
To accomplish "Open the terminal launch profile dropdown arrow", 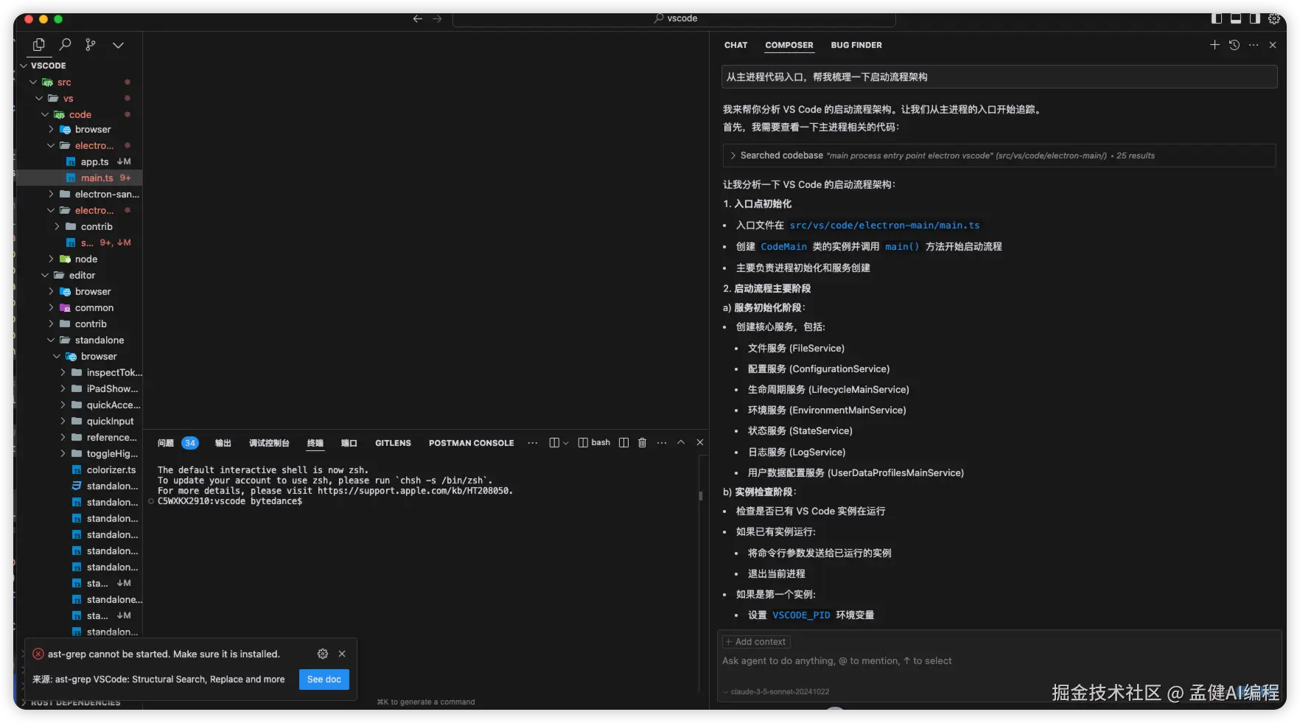I will click(x=566, y=443).
